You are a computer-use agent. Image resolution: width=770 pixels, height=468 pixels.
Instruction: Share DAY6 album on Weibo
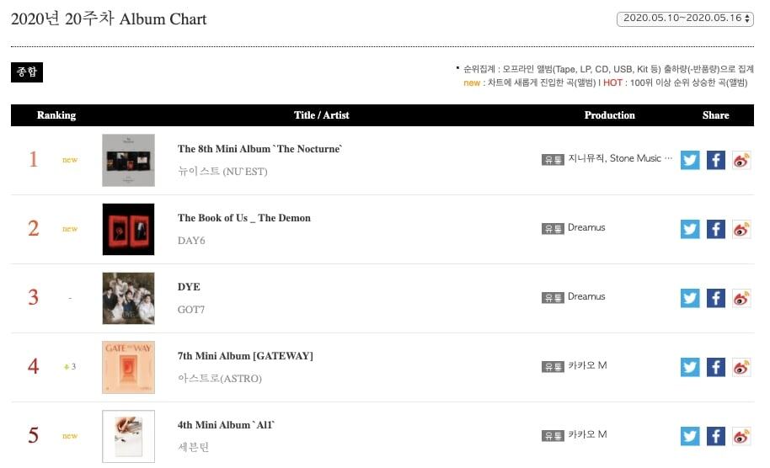pyautogui.click(x=741, y=228)
